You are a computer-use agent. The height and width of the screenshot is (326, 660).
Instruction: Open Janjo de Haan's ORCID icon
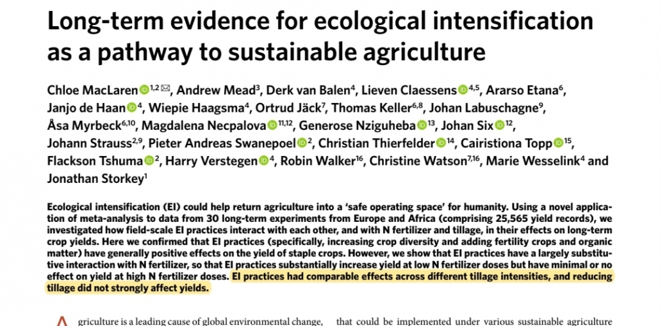132,107
